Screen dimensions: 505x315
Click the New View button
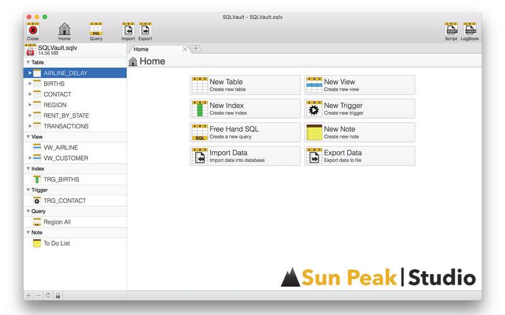tap(359, 85)
